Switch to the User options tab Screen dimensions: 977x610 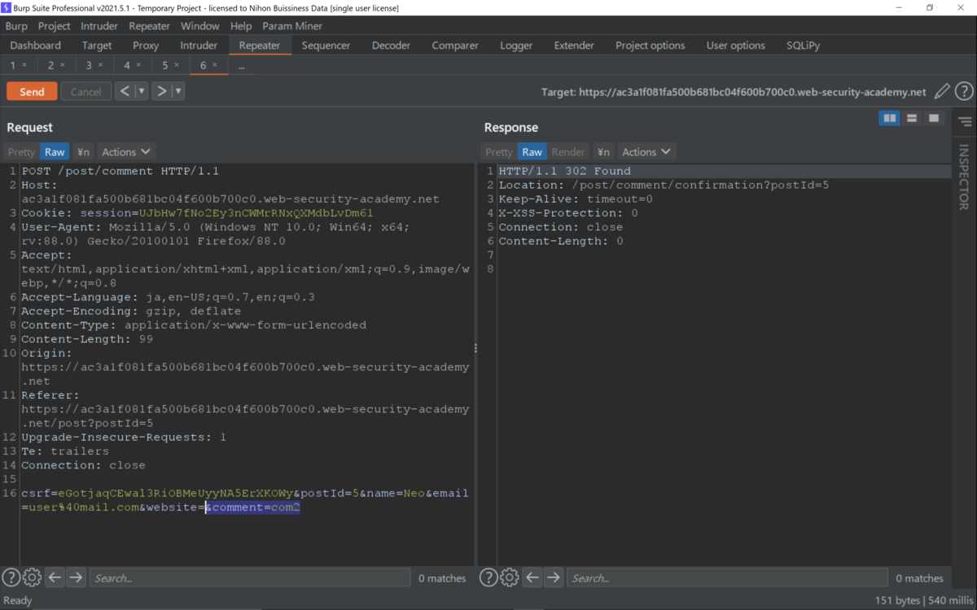[736, 46]
